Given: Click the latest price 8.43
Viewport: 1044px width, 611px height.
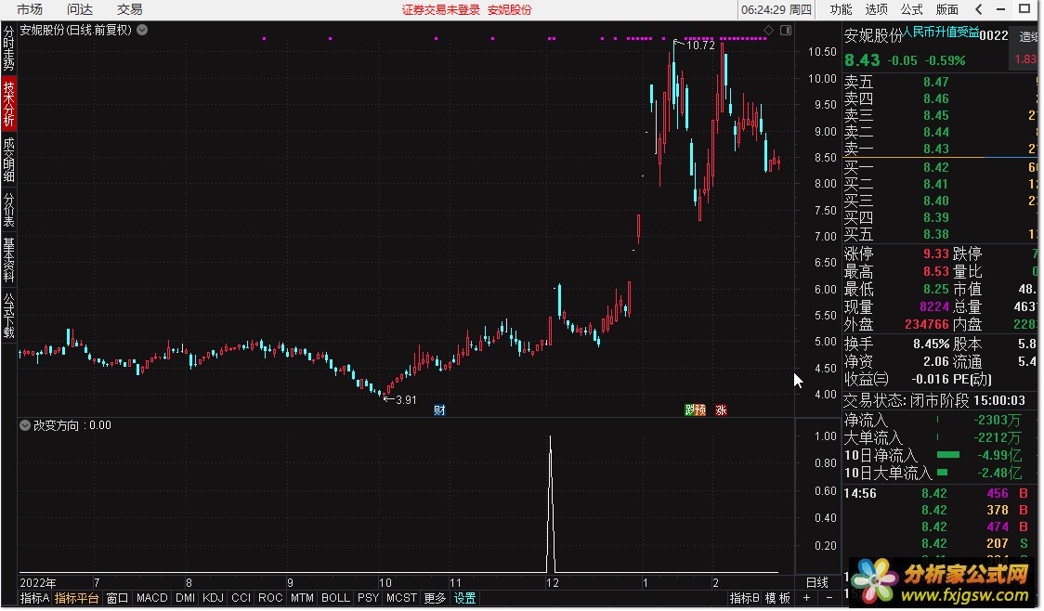Looking at the screenshot, I should [x=862, y=60].
